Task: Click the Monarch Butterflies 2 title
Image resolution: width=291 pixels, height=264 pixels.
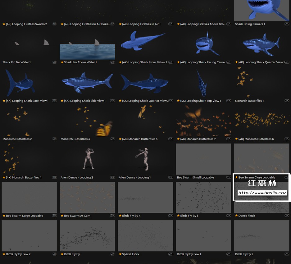Action: pos(17,139)
